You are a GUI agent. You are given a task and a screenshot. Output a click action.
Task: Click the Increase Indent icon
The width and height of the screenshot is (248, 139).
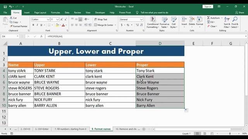[90, 25]
